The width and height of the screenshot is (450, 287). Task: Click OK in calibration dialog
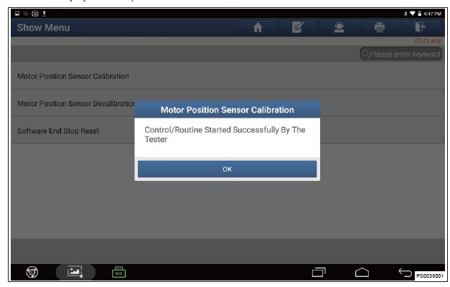point(227,169)
